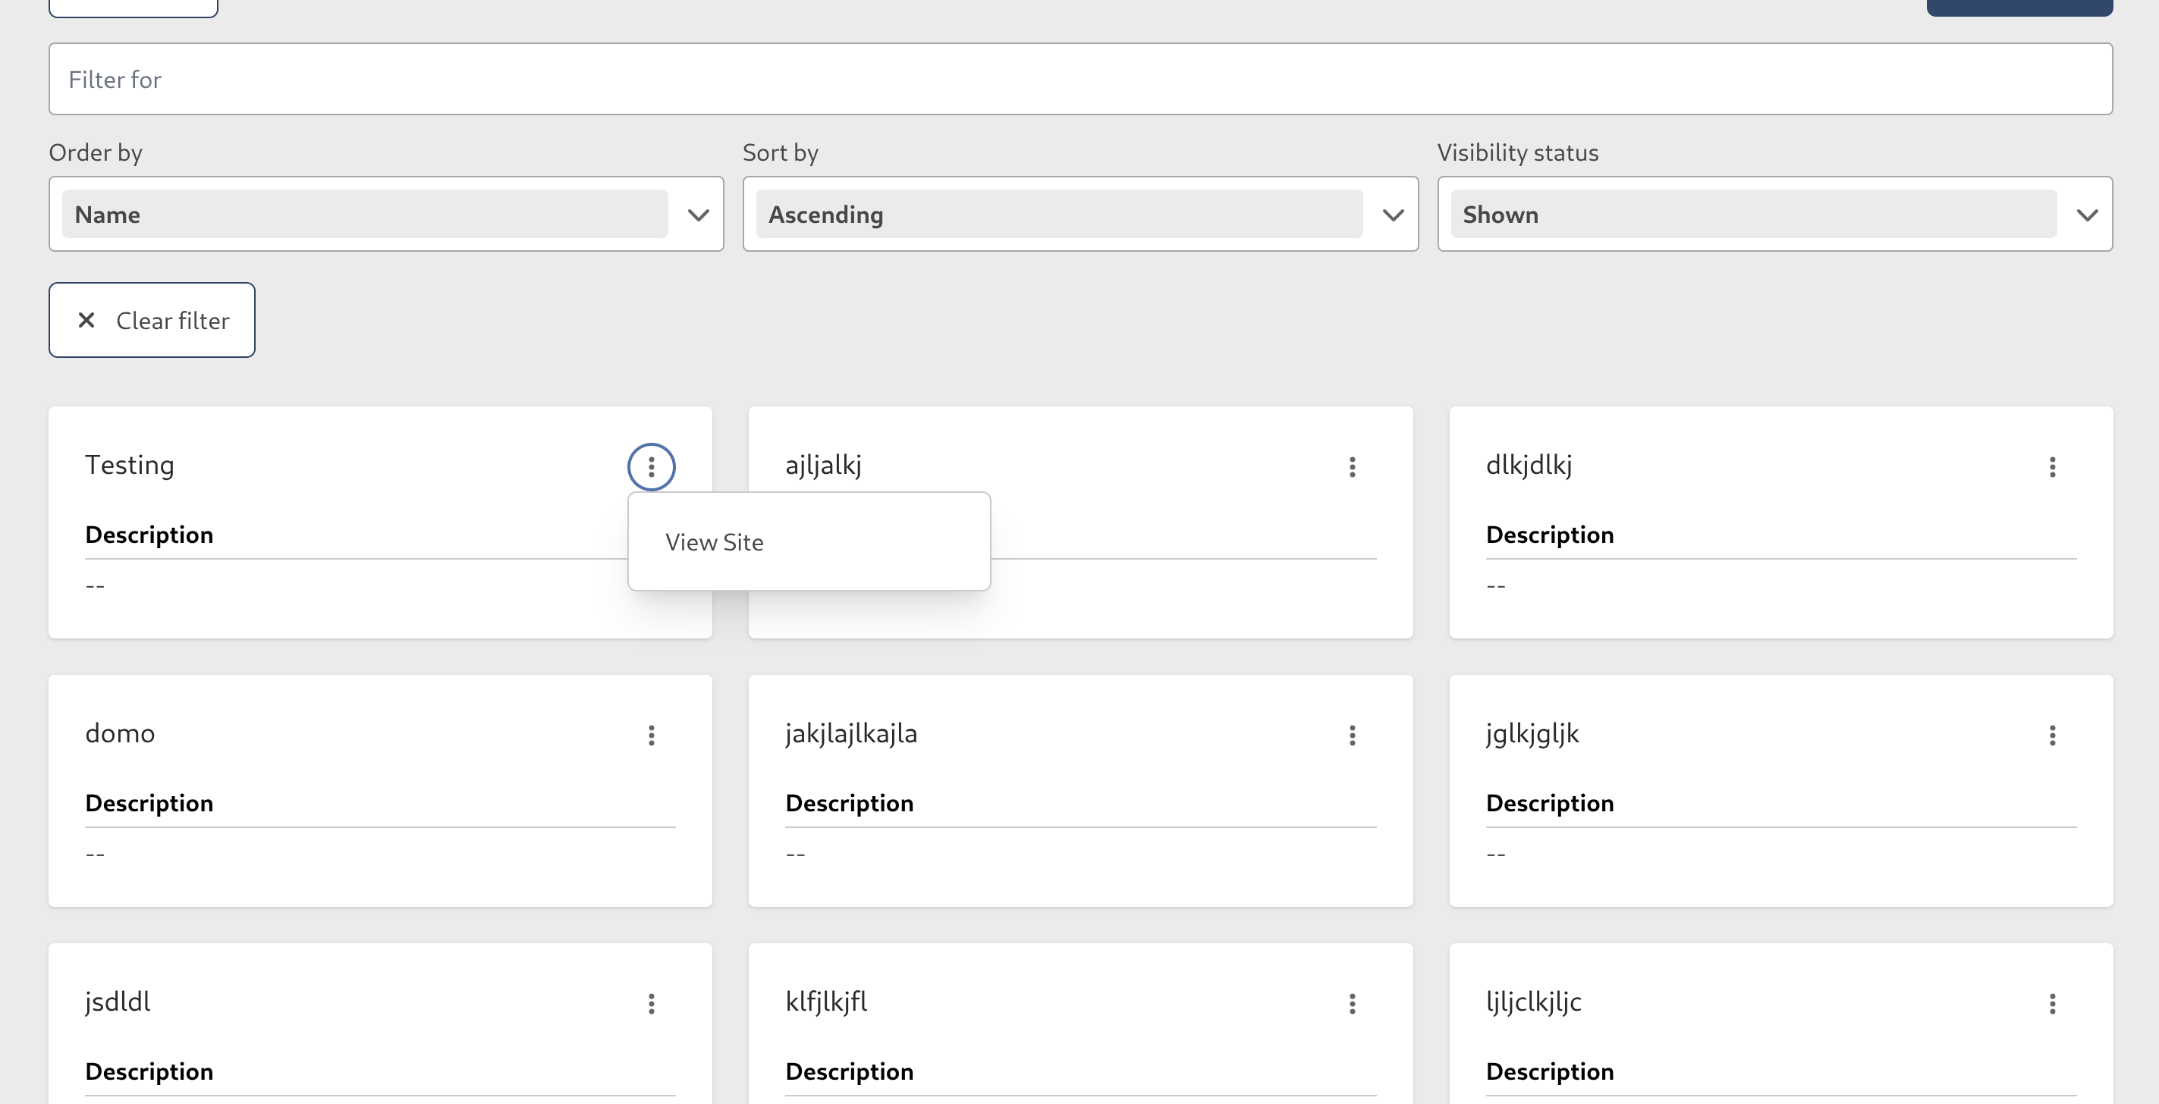Select the Description field on domo card
2159x1104 pixels.
point(149,802)
